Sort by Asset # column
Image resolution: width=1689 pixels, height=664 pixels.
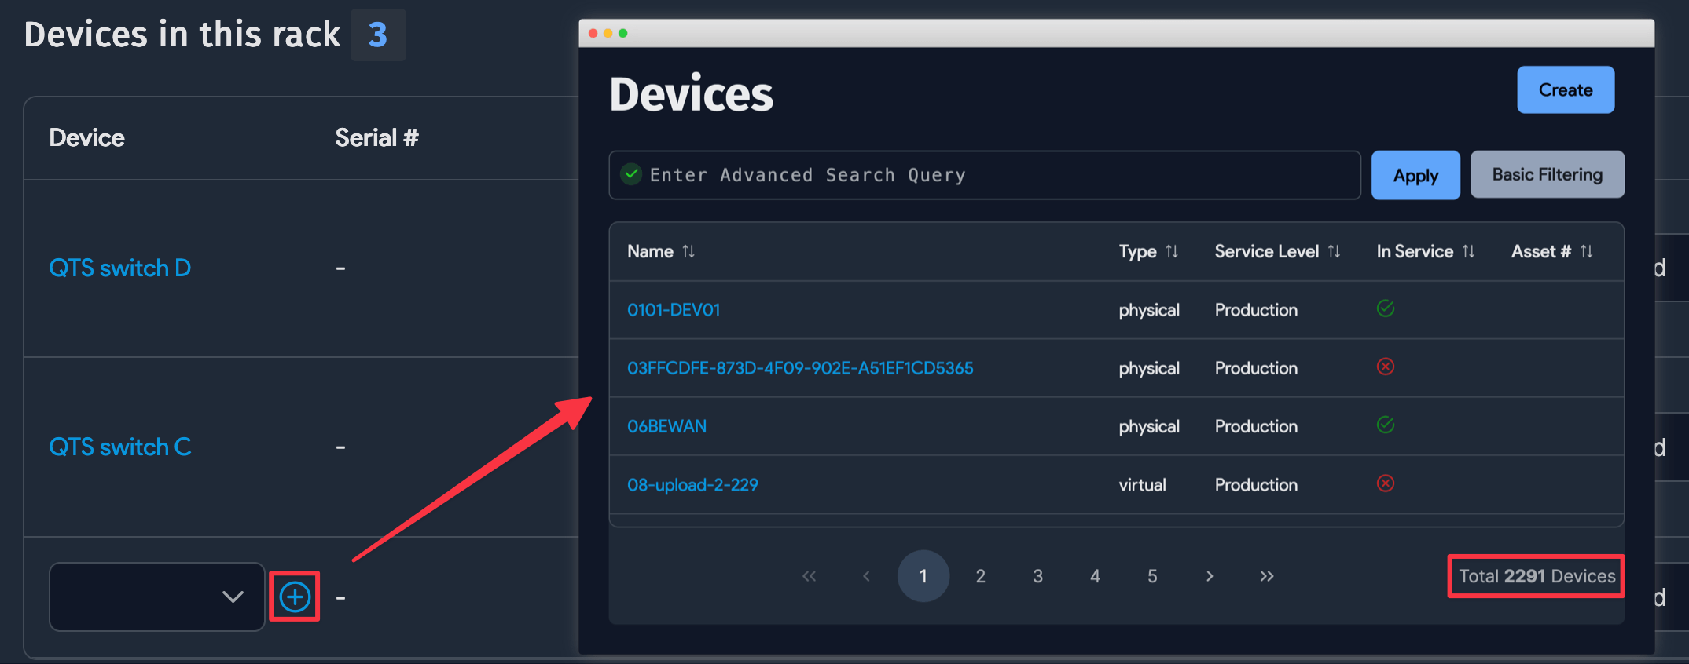click(1586, 251)
